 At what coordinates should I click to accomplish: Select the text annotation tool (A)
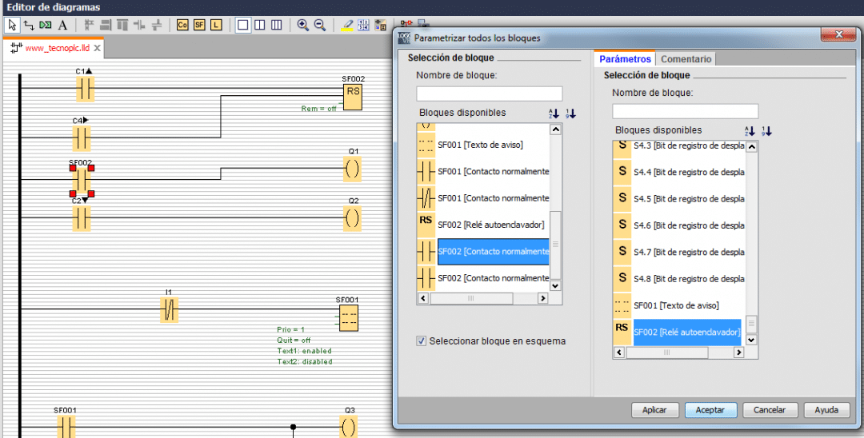click(x=63, y=25)
